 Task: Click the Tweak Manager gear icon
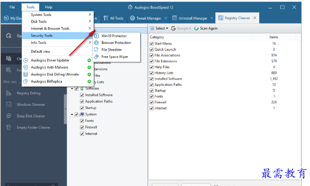133,18
